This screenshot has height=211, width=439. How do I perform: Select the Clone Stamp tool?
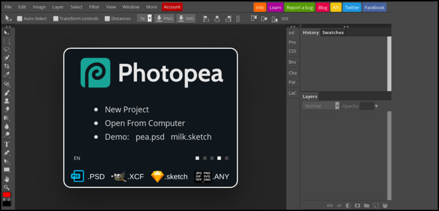click(x=7, y=101)
